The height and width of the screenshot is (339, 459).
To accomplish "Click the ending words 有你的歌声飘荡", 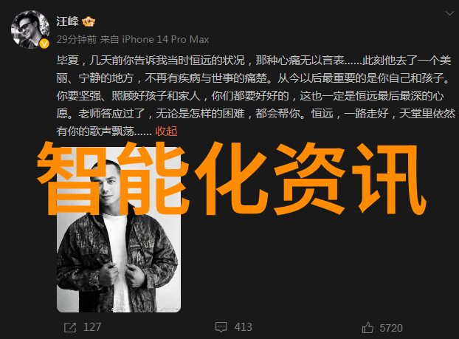I will coord(95,131).
